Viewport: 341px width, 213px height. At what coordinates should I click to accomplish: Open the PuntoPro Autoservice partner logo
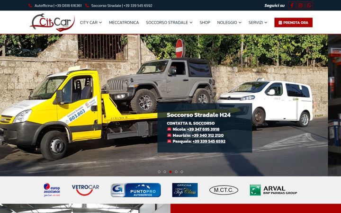coord(136,190)
